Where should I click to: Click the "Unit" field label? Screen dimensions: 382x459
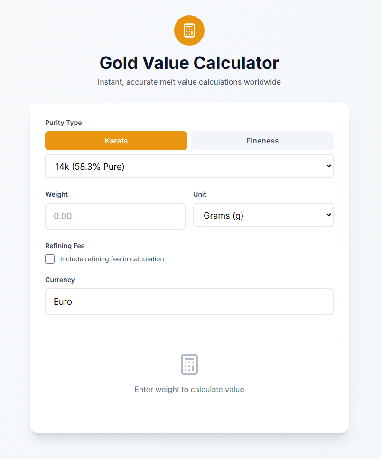tap(200, 194)
